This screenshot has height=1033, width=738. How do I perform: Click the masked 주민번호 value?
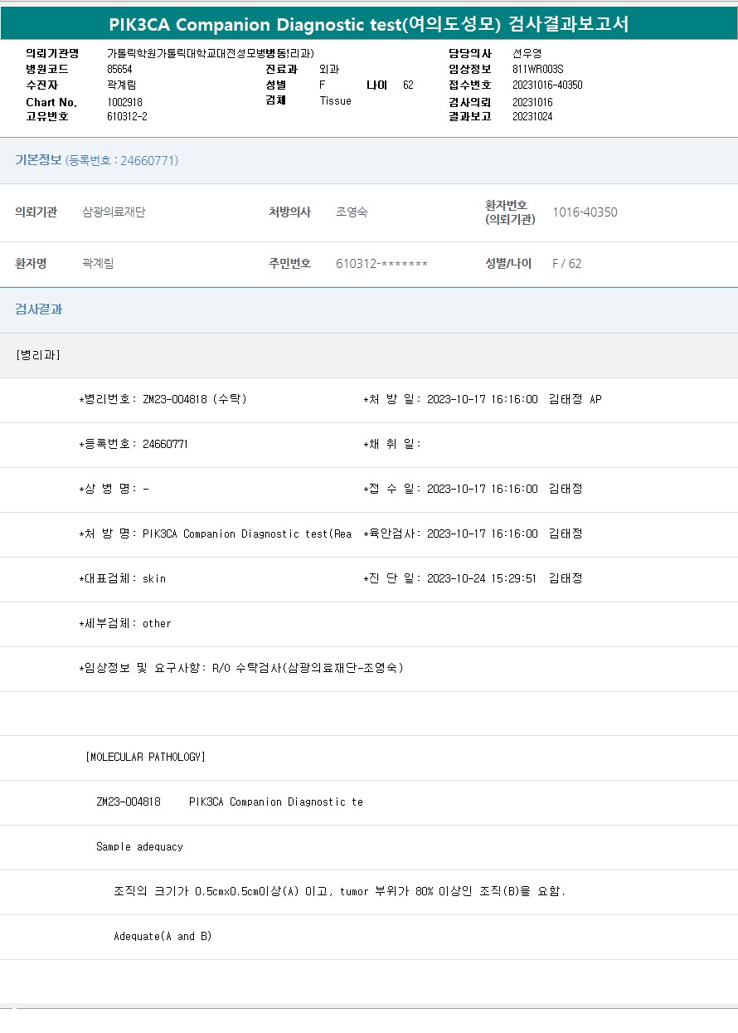click(x=381, y=264)
